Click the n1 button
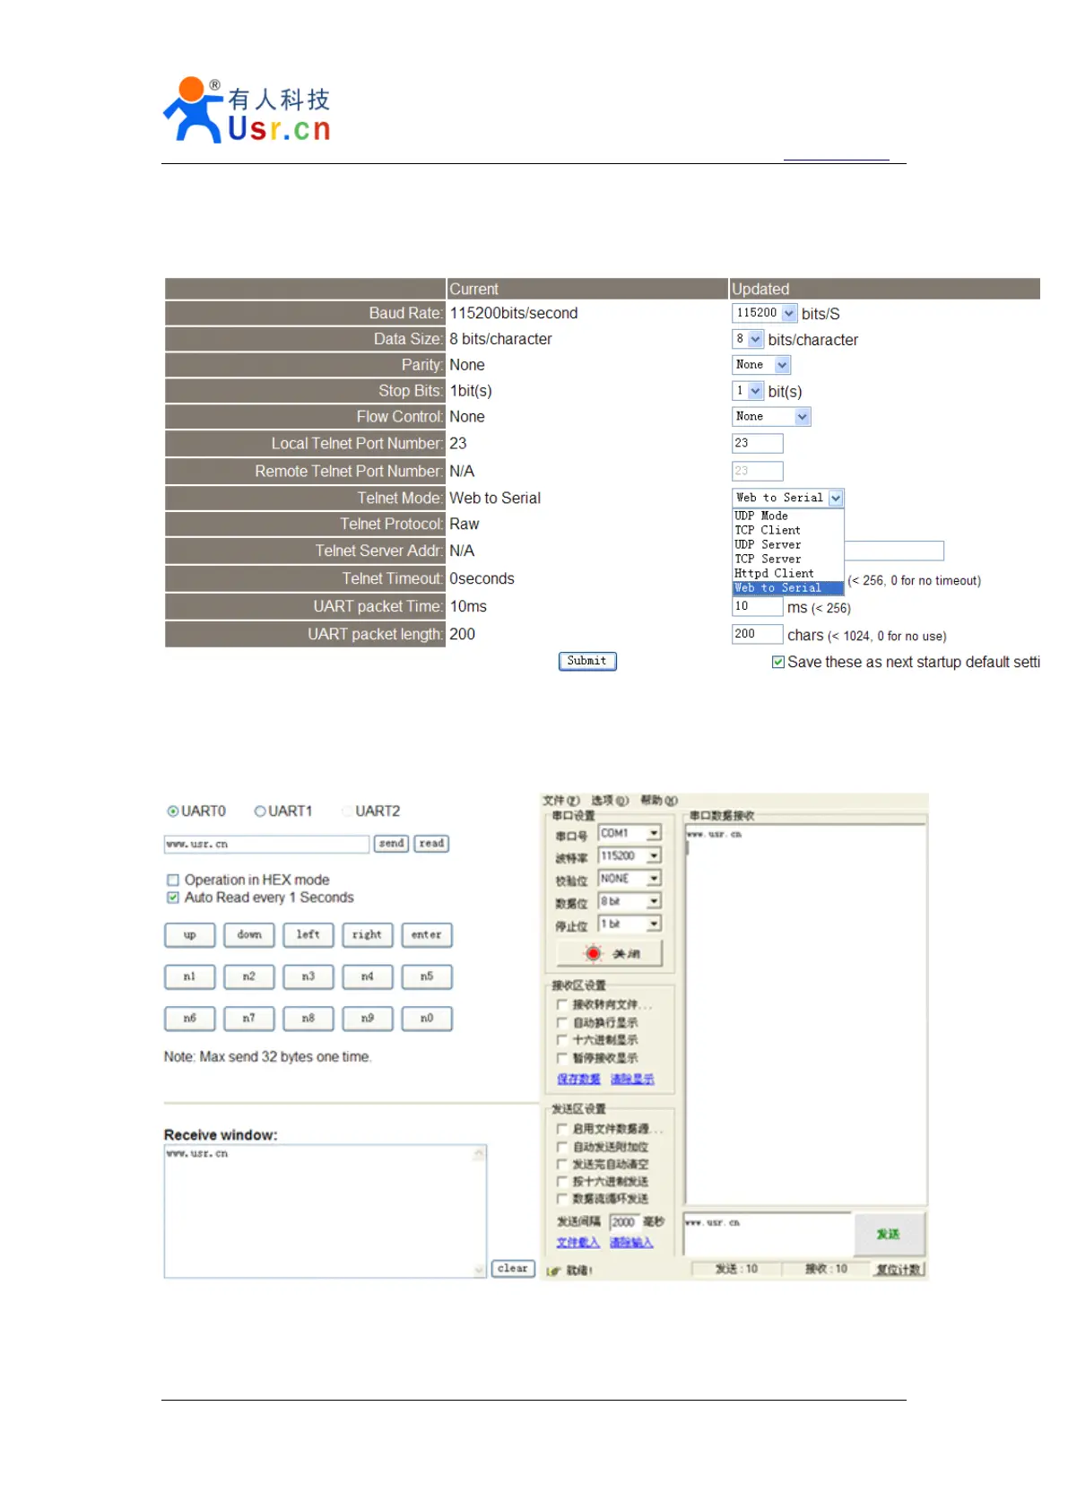This screenshot has width=1068, height=1510. (x=189, y=976)
